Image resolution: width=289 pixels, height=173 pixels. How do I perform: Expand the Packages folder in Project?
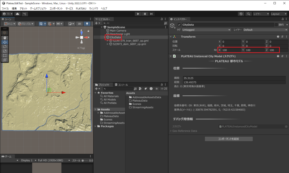[x=95, y=126]
